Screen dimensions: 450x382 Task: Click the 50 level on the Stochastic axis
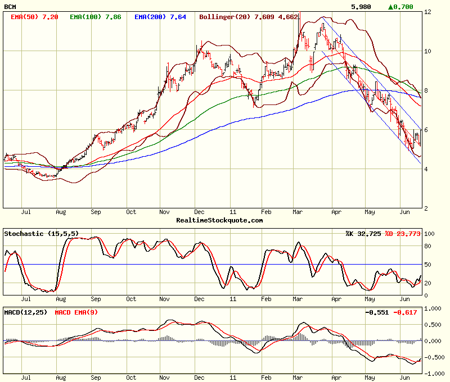pyautogui.click(x=429, y=264)
